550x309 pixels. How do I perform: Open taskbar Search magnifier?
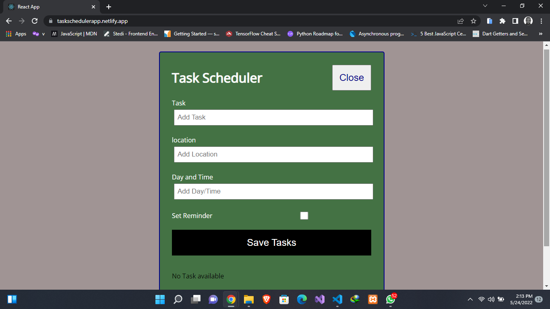[x=178, y=299]
